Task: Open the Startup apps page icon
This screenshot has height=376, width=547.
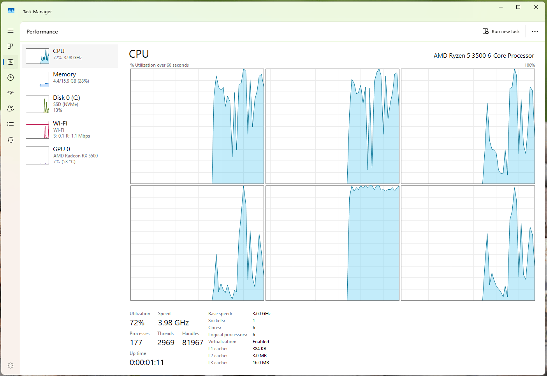Action: click(x=11, y=93)
